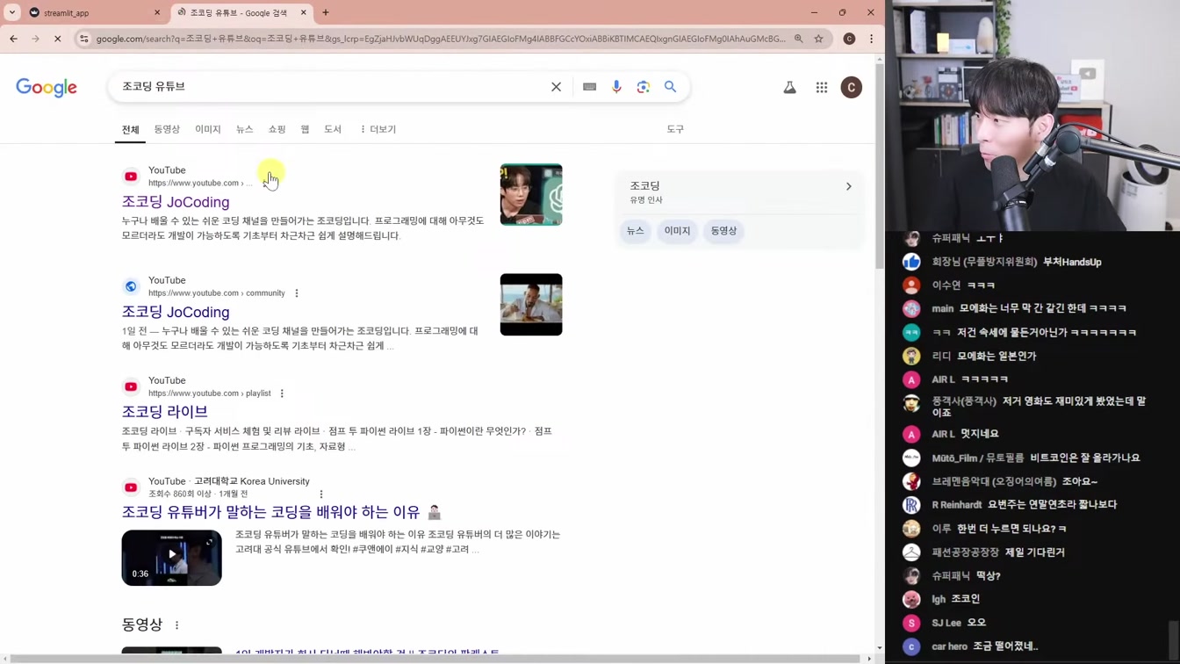Open the 도구 search tools
Image resolution: width=1180 pixels, height=664 pixels.
pos(675,129)
